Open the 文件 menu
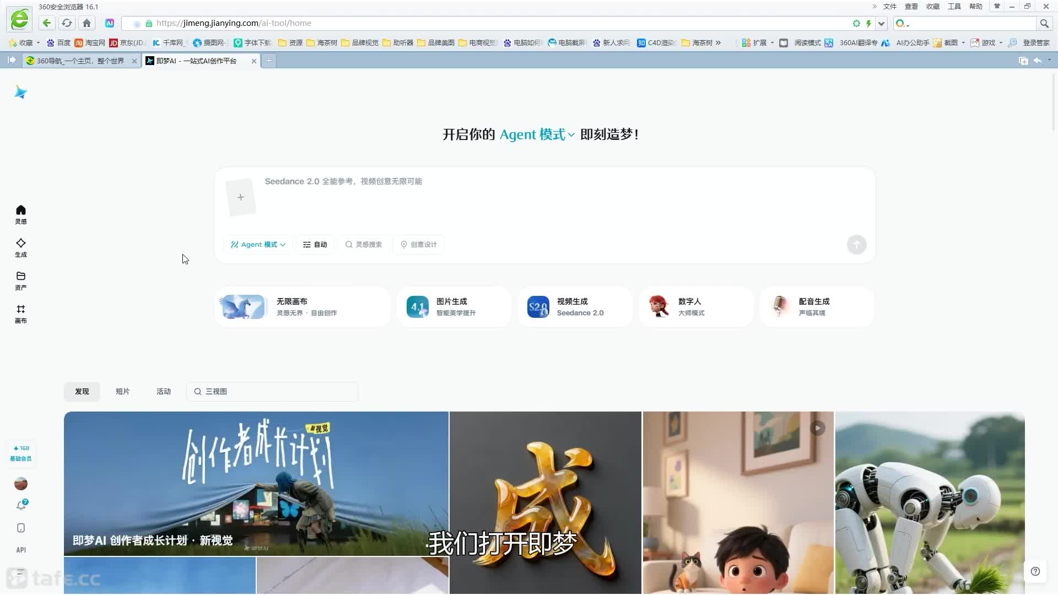Screen dimensions: 1058x595 pyautogui.click(x=889, y=7)
